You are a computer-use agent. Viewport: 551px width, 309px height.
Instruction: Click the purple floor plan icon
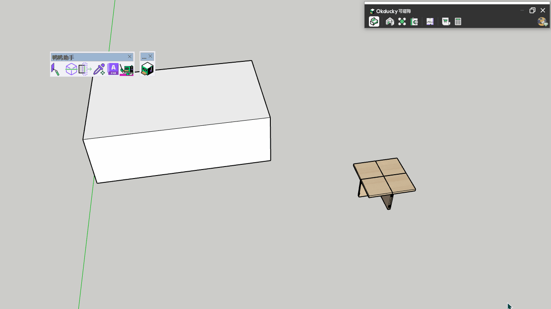click(x=430, y=21)
